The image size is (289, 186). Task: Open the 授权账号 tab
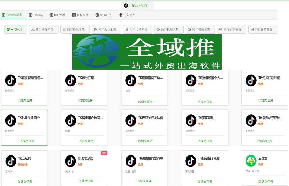[x=80, y=15]
